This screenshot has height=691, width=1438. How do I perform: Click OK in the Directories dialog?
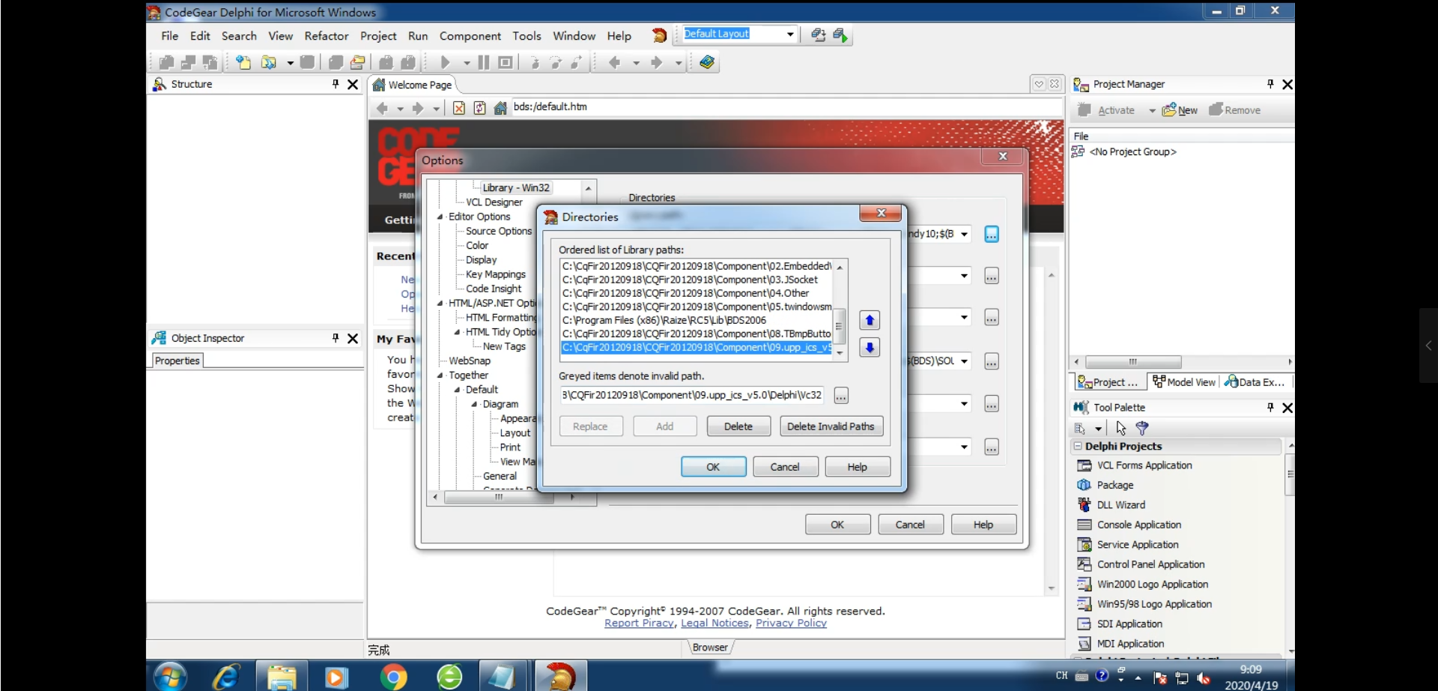click(x=713, y=467)
